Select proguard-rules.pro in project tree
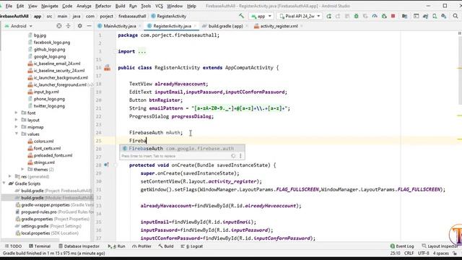This screenshot has width=462, height=260. pos(55,212)
